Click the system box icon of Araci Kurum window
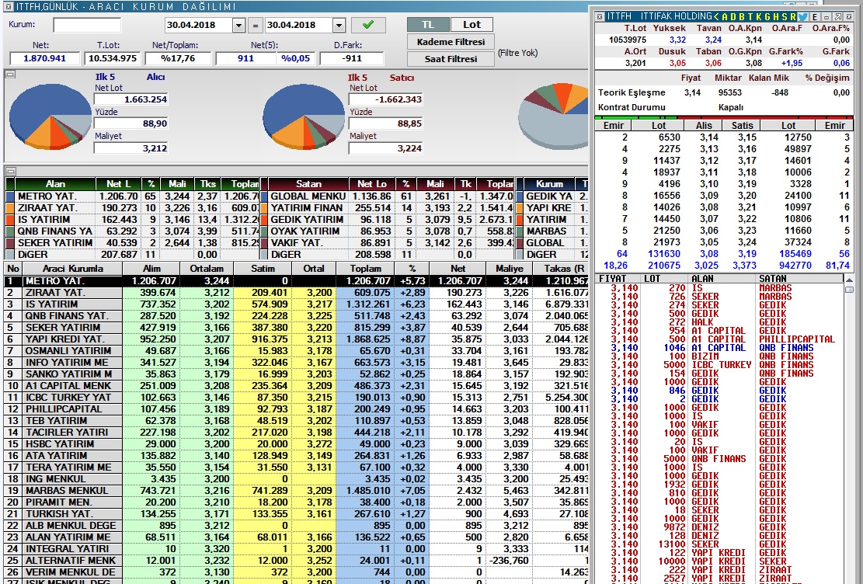 click(x=8, y=7)
